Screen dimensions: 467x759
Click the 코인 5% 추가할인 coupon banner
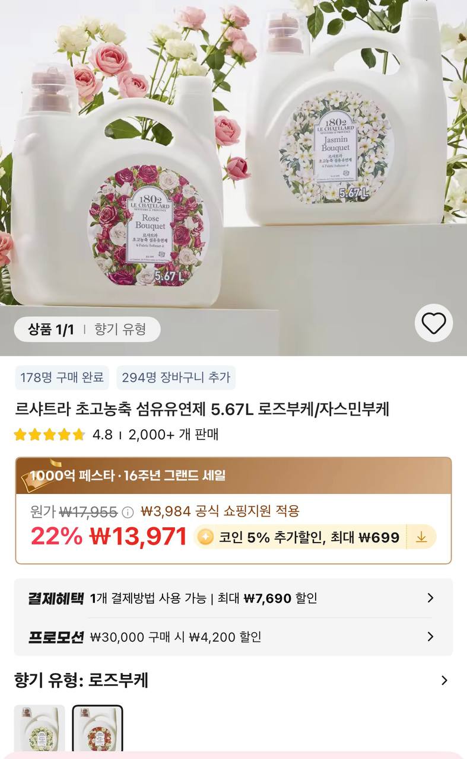[x=315, y=537]
